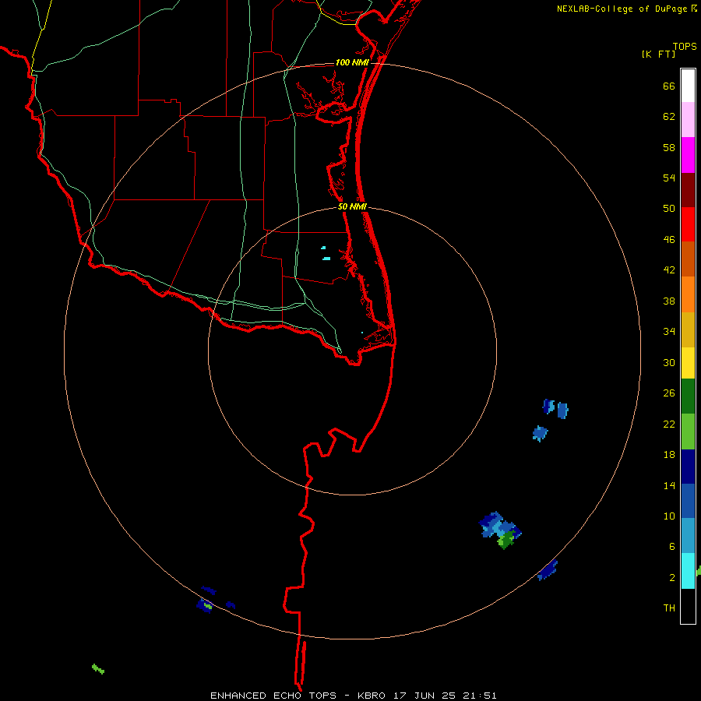This screenshot has width=701, height=701.
Task: Click the small green echo at bottom left
Action: 98,669
